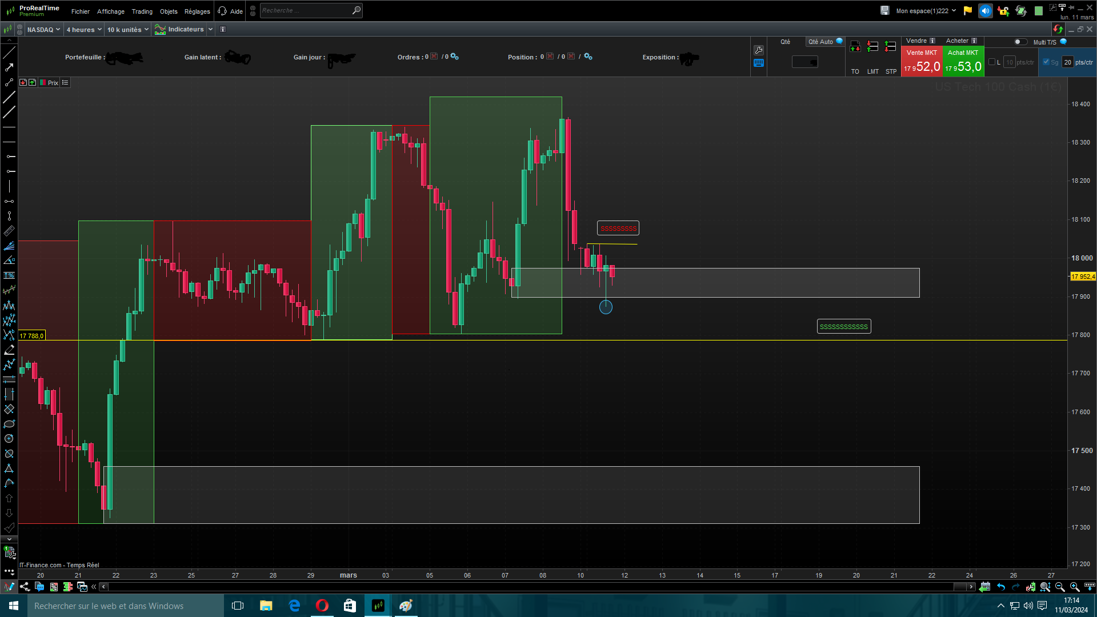Open the 10 k unités dropdown
The image size is (1097, 617).
click(128, 30)
